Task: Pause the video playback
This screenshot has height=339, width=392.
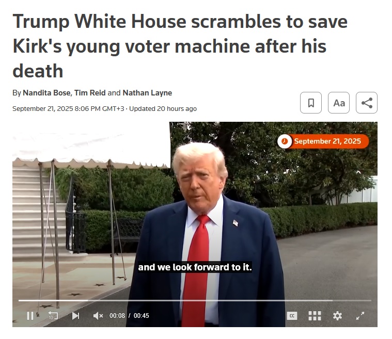Action: pyautogui.click(x=30, y=316)
